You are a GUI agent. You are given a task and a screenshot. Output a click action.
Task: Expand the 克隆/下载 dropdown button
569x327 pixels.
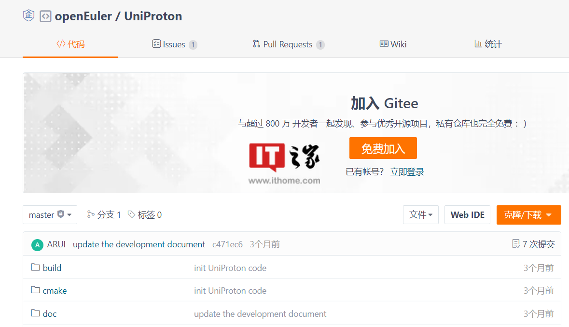pos(529,215)
